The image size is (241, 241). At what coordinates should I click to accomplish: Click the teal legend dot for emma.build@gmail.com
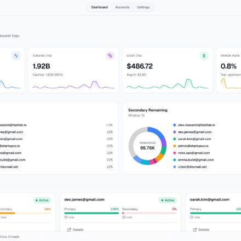pyautogui.click(x=175, y=160)
